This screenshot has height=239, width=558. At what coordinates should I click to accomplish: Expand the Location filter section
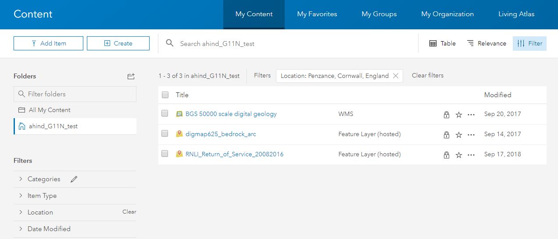pos(21,212)
